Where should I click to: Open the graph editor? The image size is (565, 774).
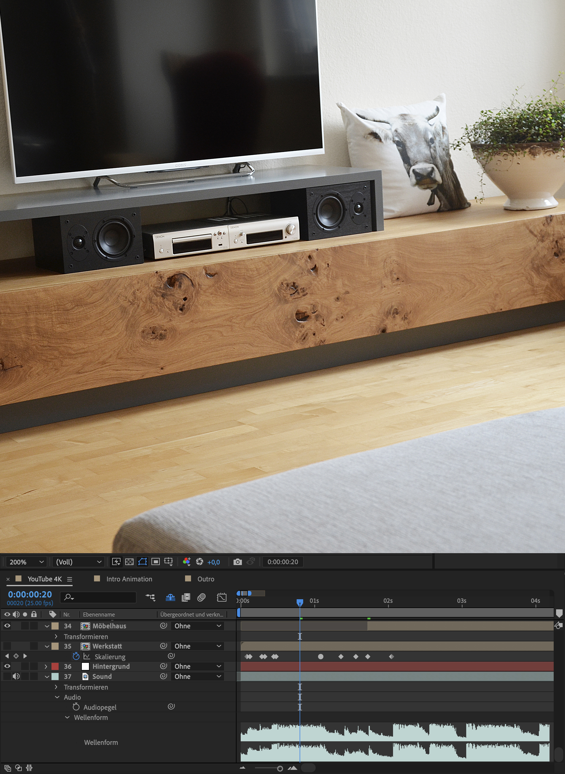[x=222, y=597]
